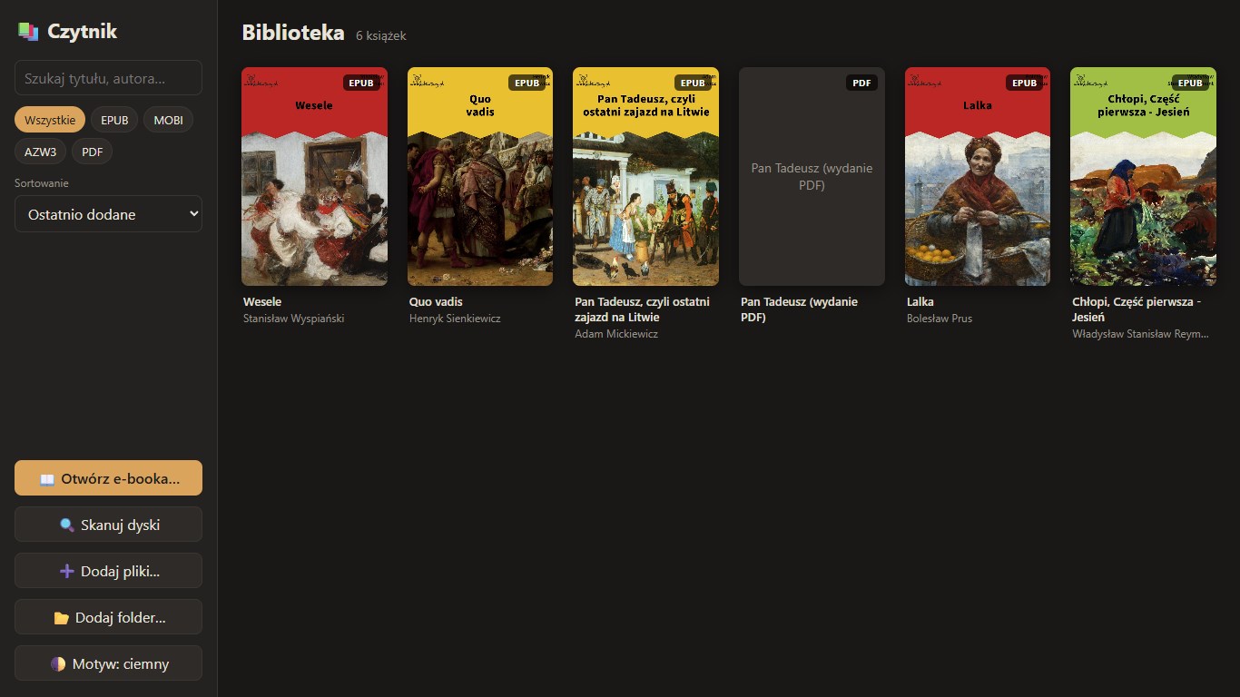Click the 6 książek count label
The width and height of the screenshot is (1240, 697).
click(381, 35)
